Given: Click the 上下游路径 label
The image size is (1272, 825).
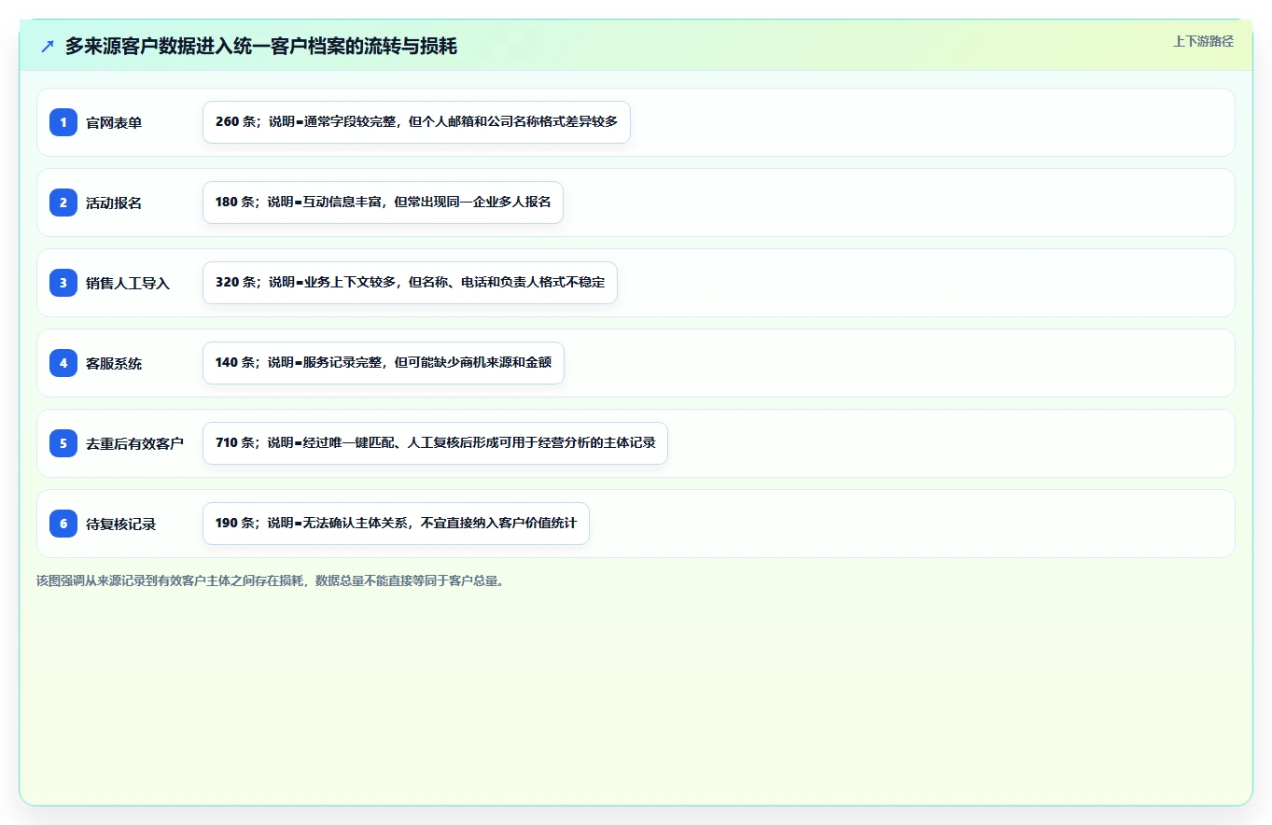Looking at the screenshot, I should [1203, 41].
